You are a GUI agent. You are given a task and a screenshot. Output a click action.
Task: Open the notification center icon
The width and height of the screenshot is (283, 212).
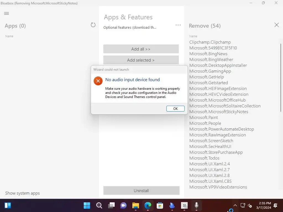tap(276, 205)
